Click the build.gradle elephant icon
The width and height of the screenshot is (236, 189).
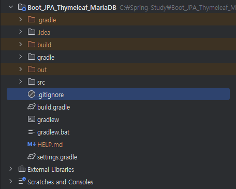pos(32,107)
